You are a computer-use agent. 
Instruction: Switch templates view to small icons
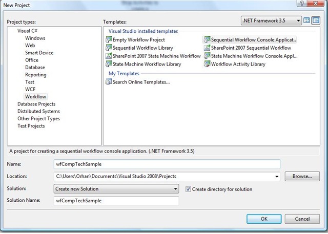[x=316, y=20]
